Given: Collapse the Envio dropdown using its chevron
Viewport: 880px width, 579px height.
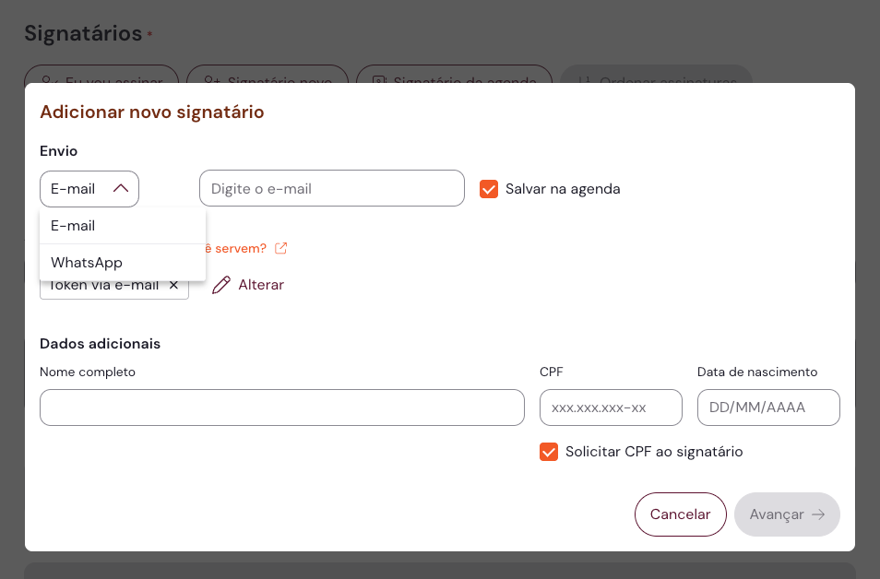Looking at the screenshot, I should tap(121, 189).
